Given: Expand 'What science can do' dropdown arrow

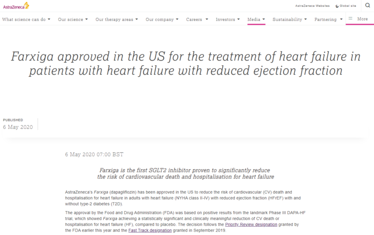Looking at the screenshot, I should [49, 19].
